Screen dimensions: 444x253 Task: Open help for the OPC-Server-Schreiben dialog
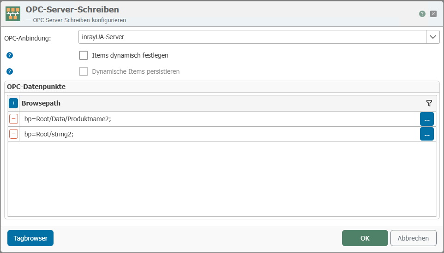coord(422,14)
